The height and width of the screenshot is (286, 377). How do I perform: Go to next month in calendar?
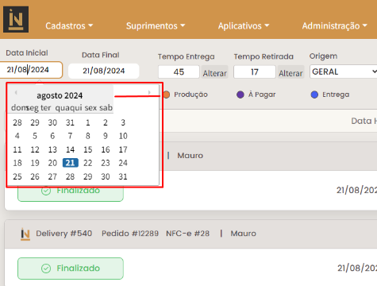(149, 92)
